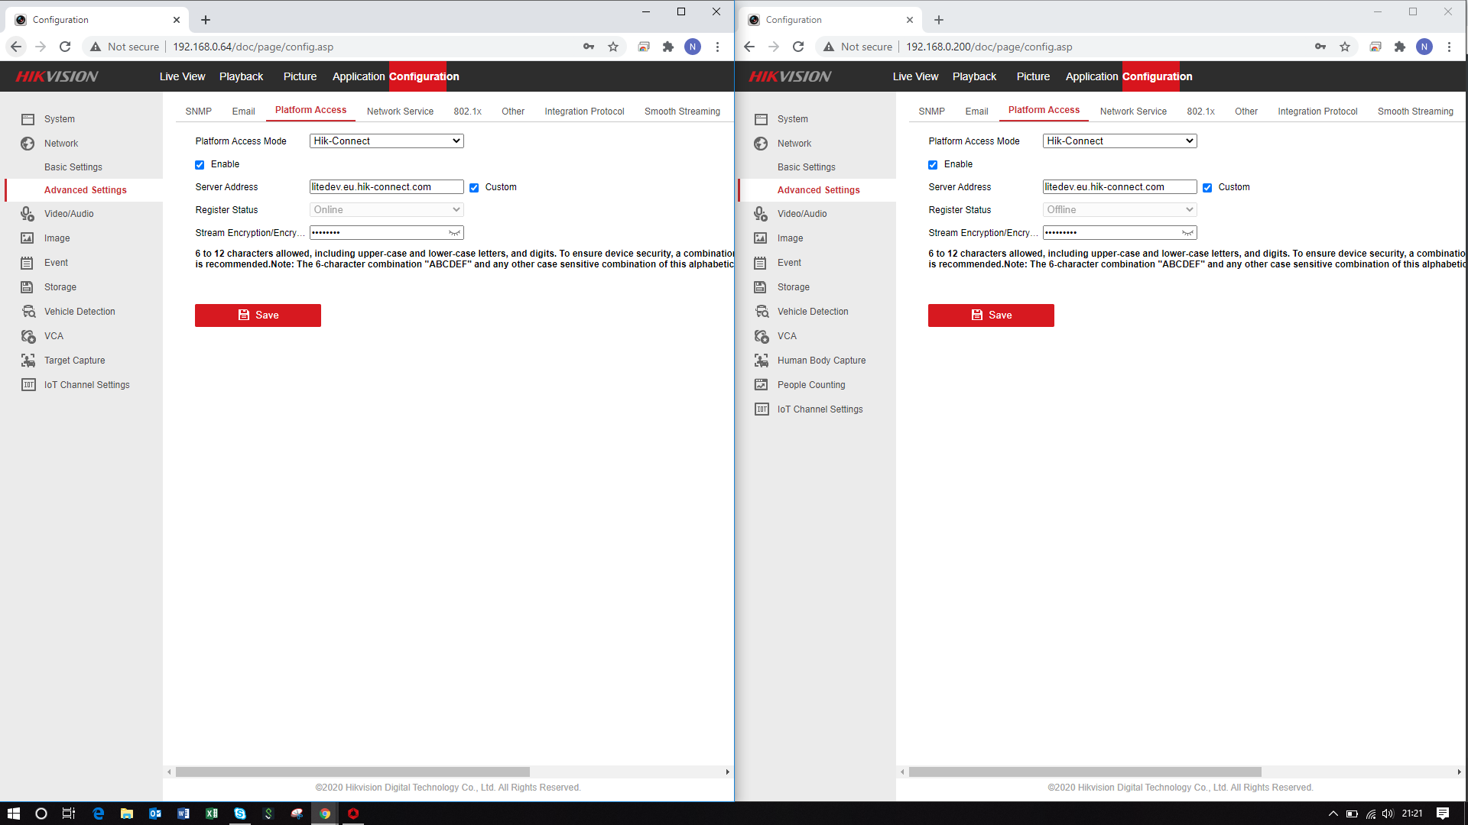Click Save button in right window
1468x825 pixels.
tap(991, 315)
